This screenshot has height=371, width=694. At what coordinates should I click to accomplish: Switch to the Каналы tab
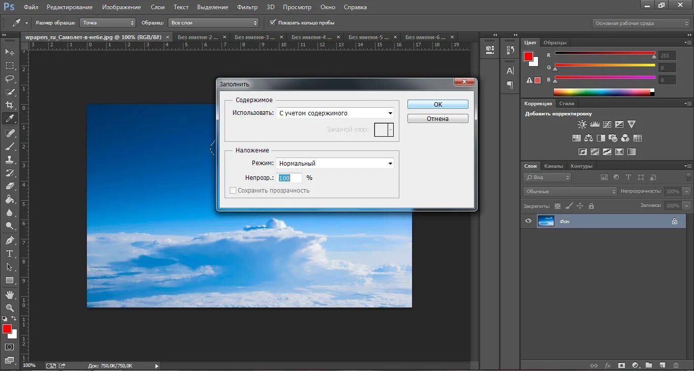[x=553, y=166]
